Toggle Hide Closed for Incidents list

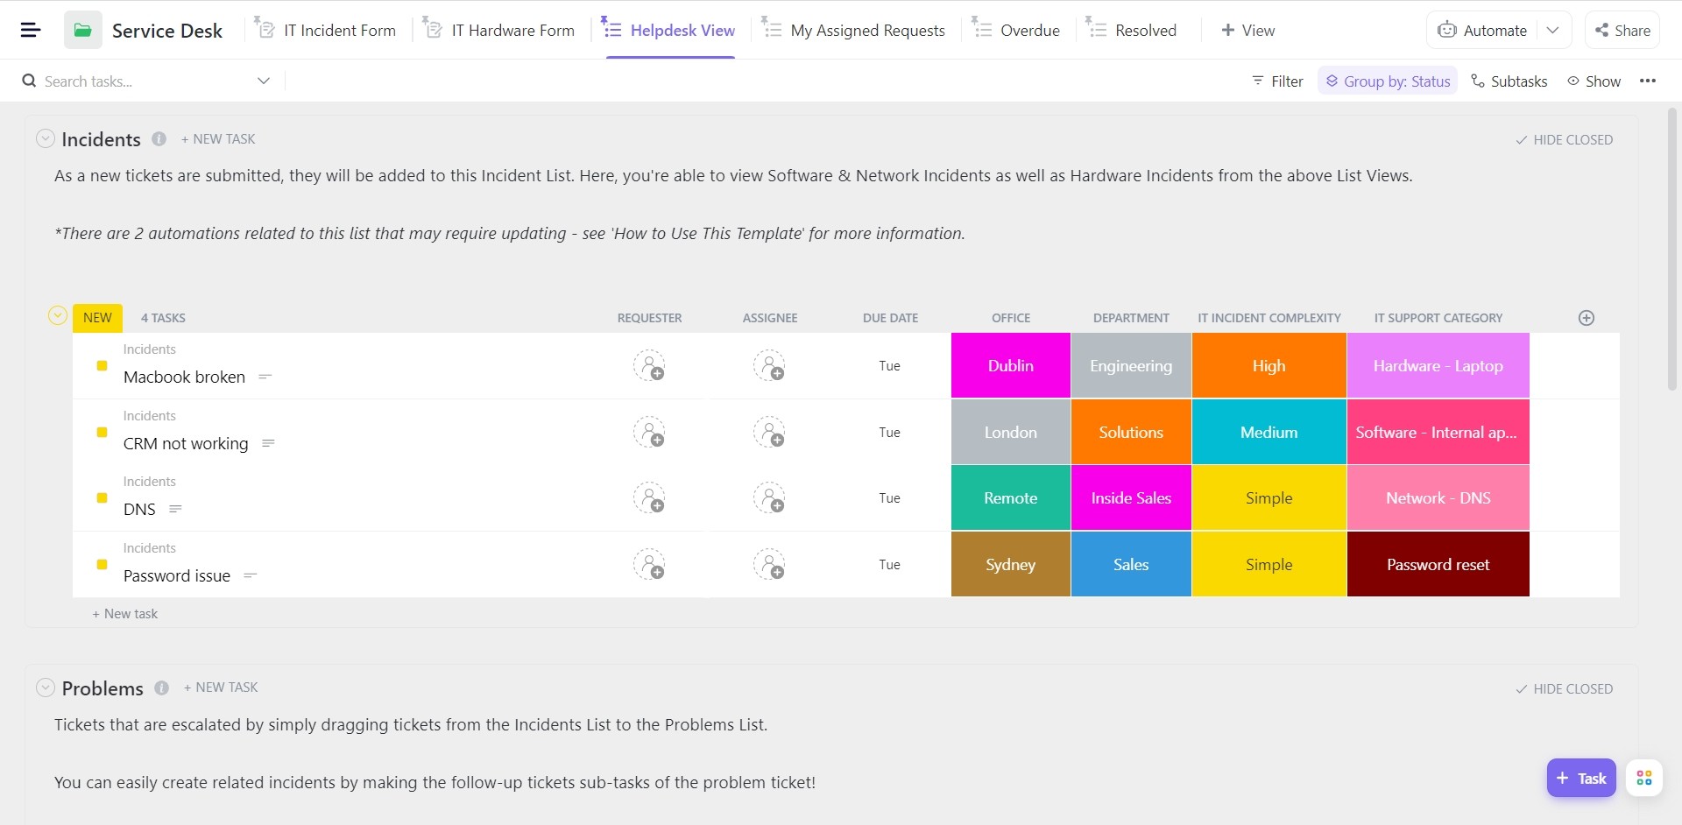point(1565,140)
